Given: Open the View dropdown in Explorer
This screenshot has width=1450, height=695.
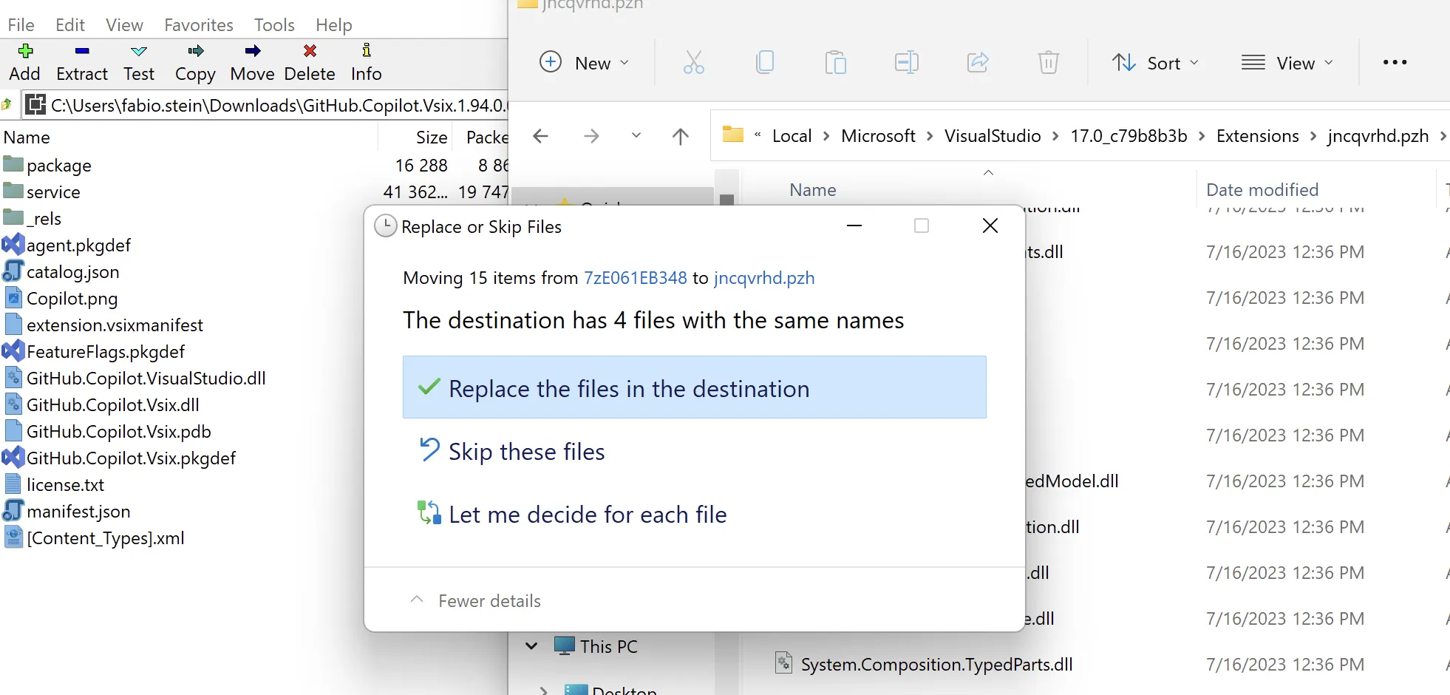Looking at the screenshot, I should (1287, 62).
